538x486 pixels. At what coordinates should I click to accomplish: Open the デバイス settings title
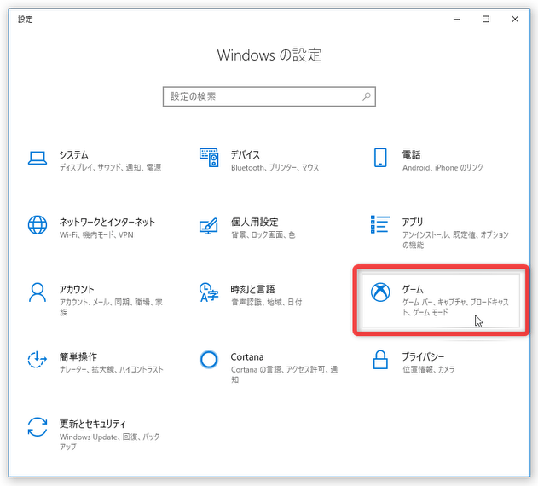[x=245, y=155]
